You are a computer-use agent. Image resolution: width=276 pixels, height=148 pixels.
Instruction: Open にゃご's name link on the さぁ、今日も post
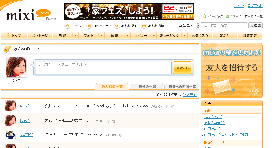pos(25,121)
